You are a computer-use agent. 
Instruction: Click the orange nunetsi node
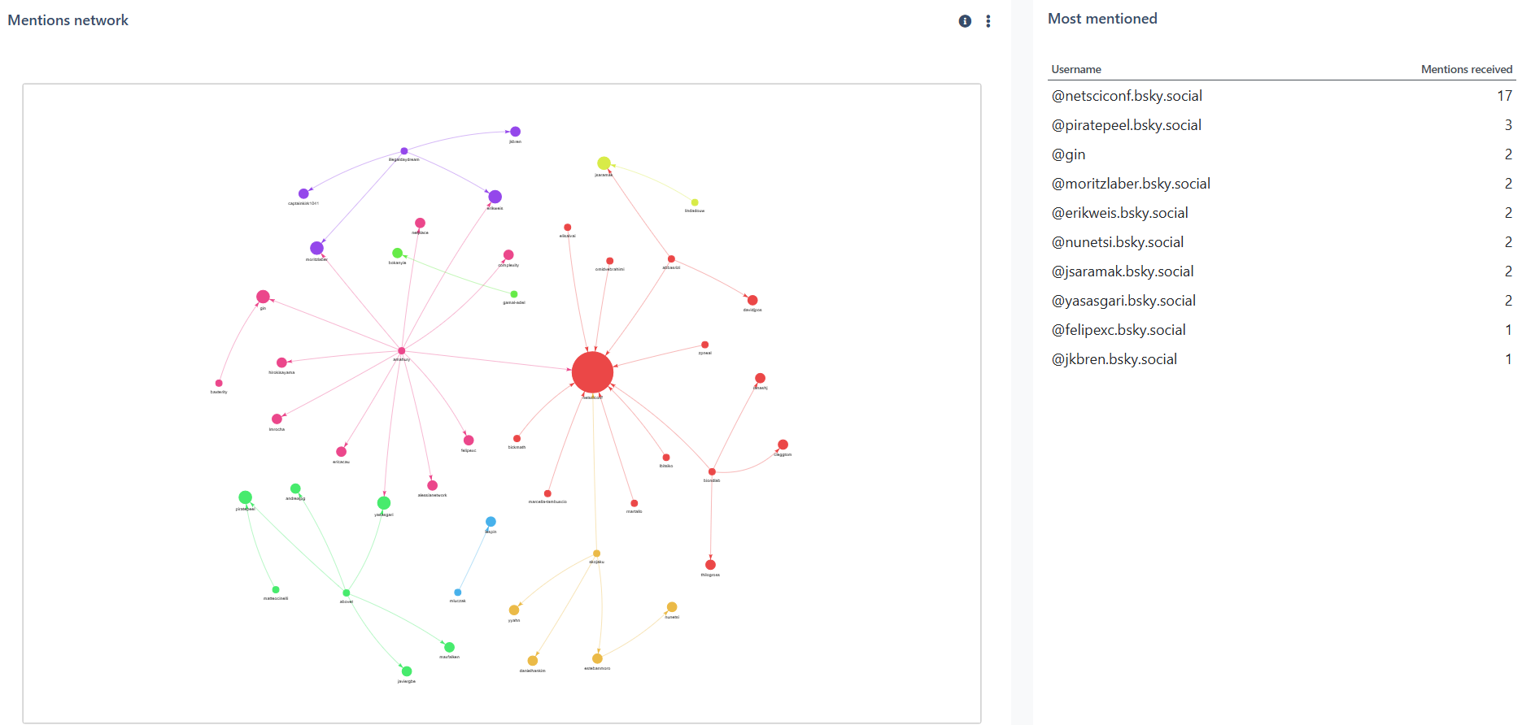pos(672,607)
